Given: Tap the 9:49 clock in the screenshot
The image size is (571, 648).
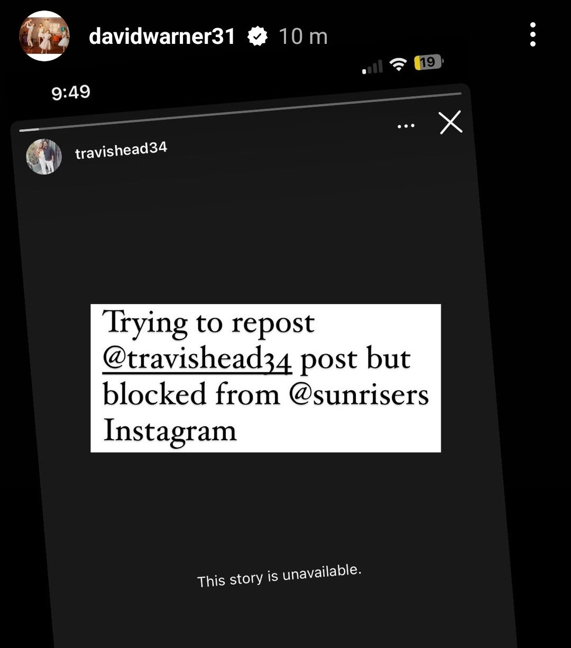Looking at the screenshot, I should pos(71,92).
